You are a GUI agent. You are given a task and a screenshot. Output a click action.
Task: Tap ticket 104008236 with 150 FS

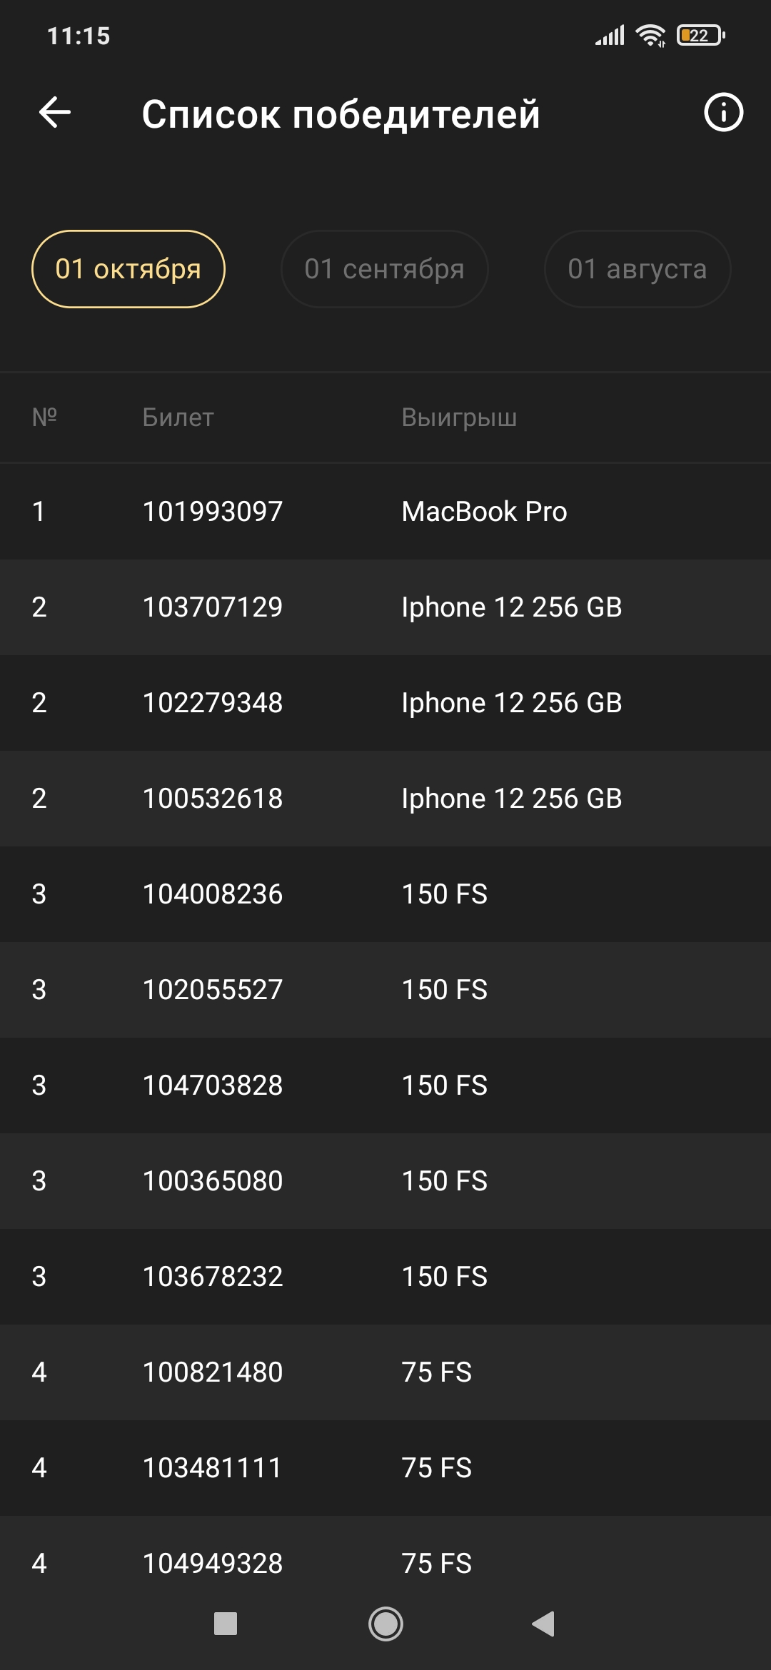click(385, 894)
